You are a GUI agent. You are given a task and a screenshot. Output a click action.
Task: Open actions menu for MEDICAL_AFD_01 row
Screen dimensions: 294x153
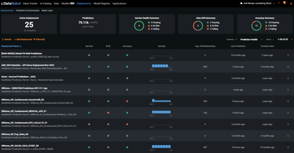point(288,113)
